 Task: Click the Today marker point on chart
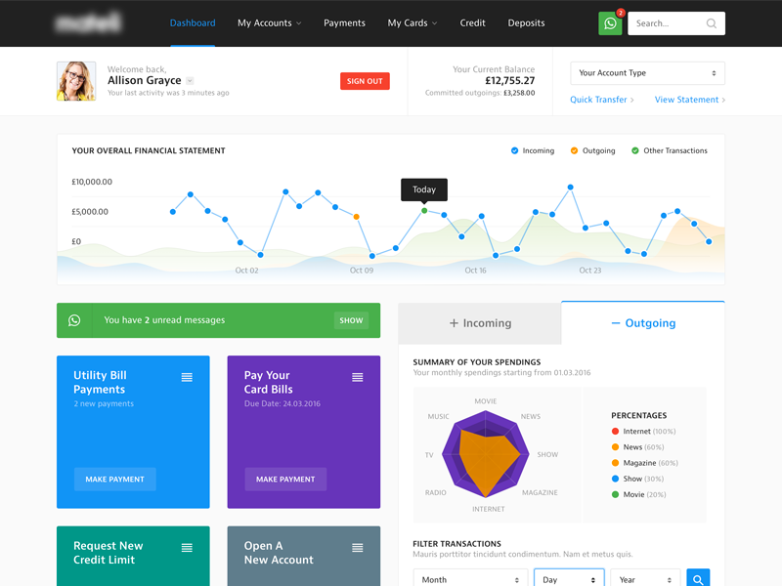pos(424,210)
